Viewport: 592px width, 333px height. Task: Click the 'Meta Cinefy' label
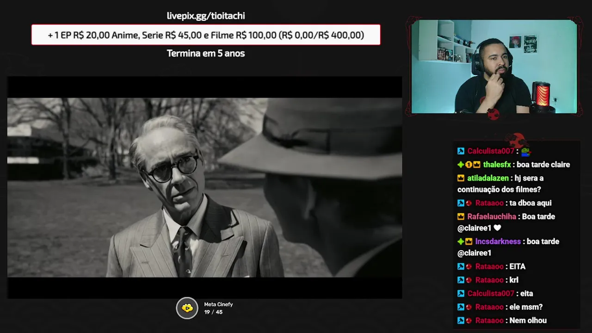pos(218,304)
